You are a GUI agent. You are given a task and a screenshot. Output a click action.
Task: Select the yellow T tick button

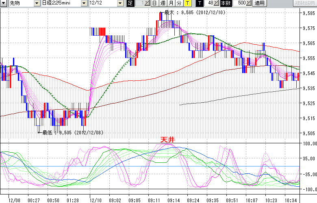point(187,3)
